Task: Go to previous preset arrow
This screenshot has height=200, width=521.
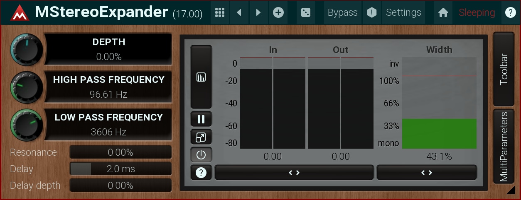Action: [239, 12]
